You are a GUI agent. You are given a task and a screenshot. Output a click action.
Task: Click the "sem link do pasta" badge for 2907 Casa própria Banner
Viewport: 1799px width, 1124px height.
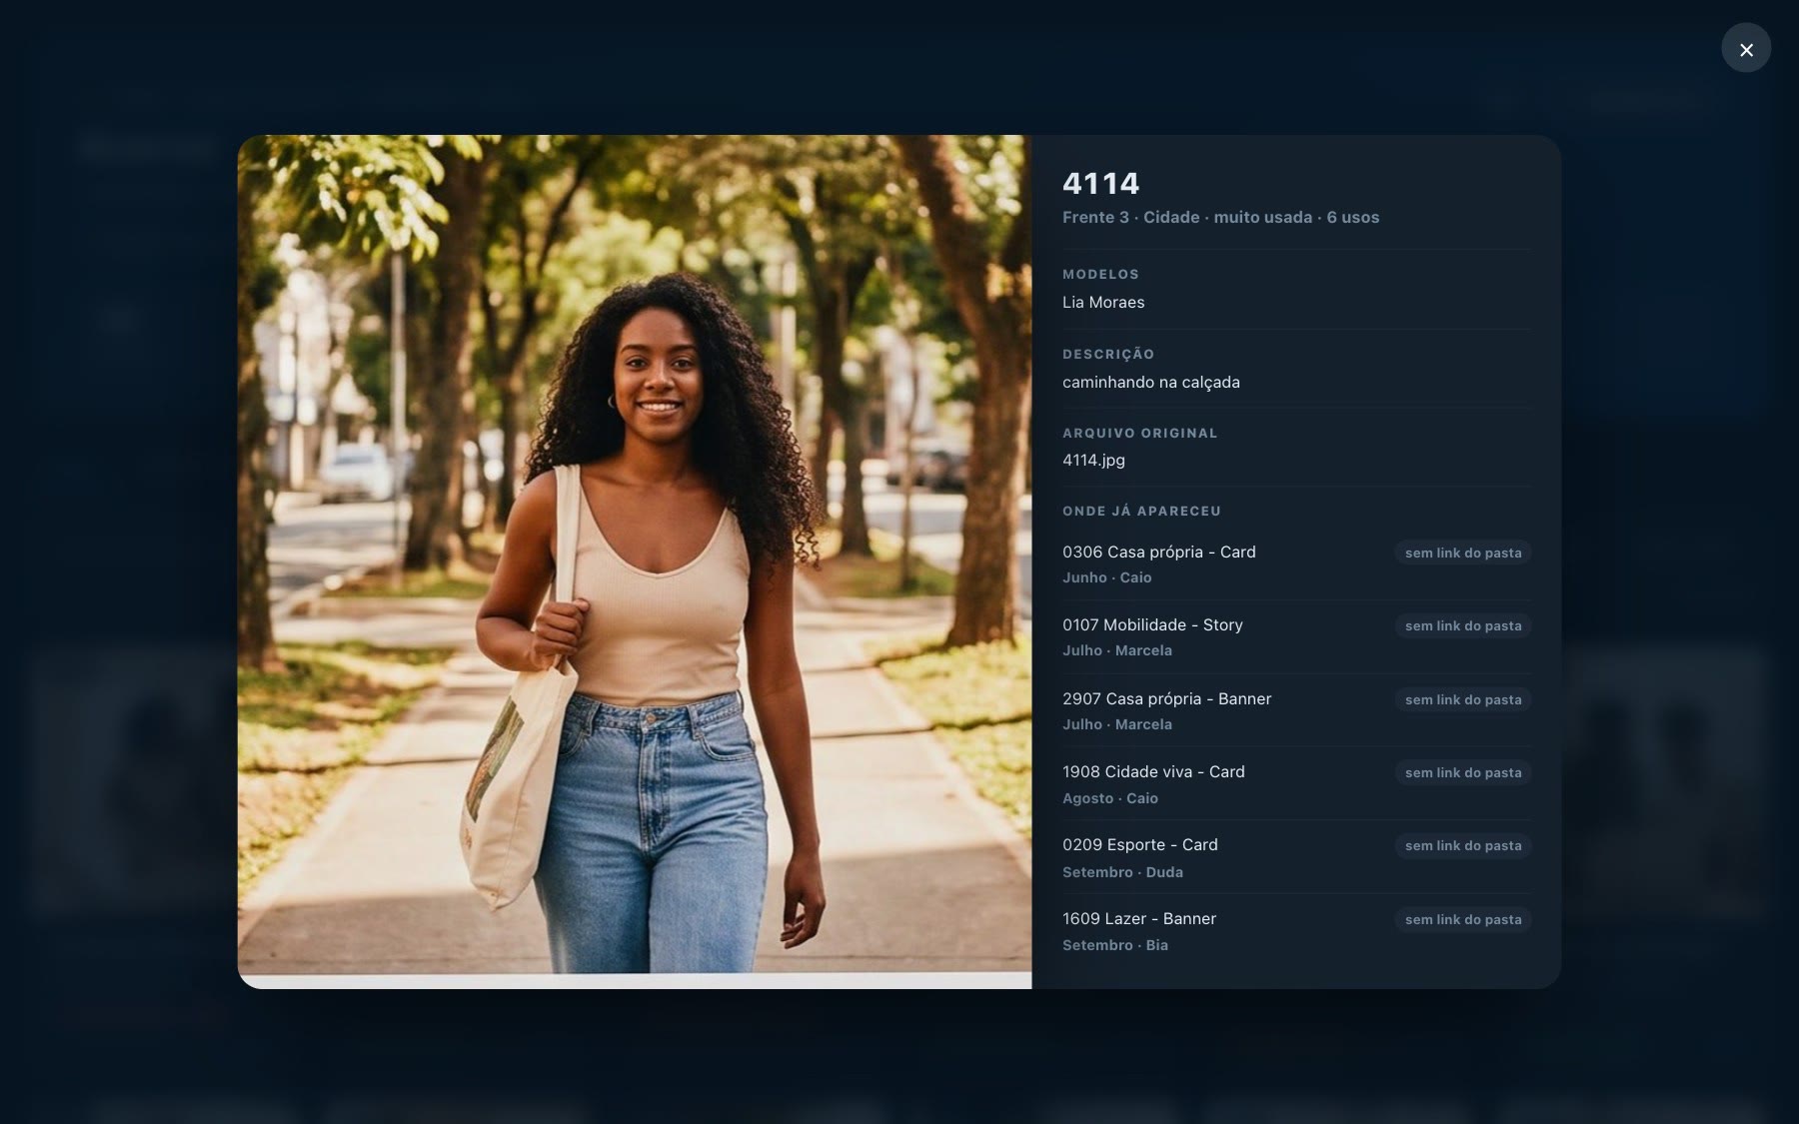[x=1463, y=699]
